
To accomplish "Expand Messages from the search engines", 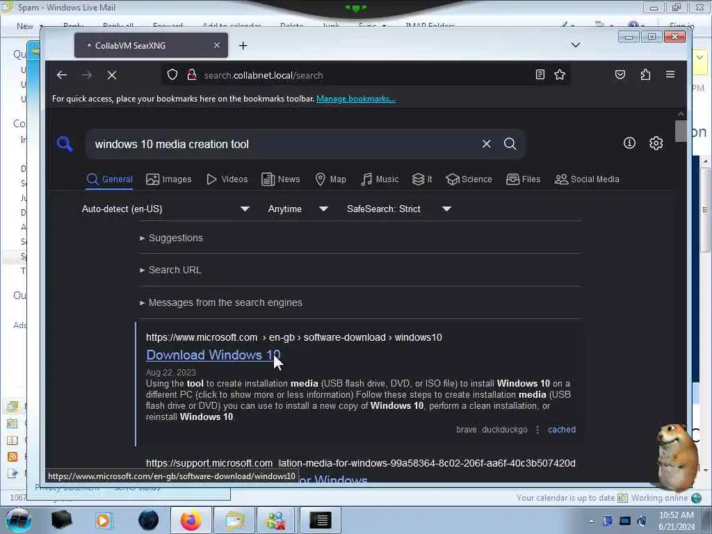I will pos(221,302).
